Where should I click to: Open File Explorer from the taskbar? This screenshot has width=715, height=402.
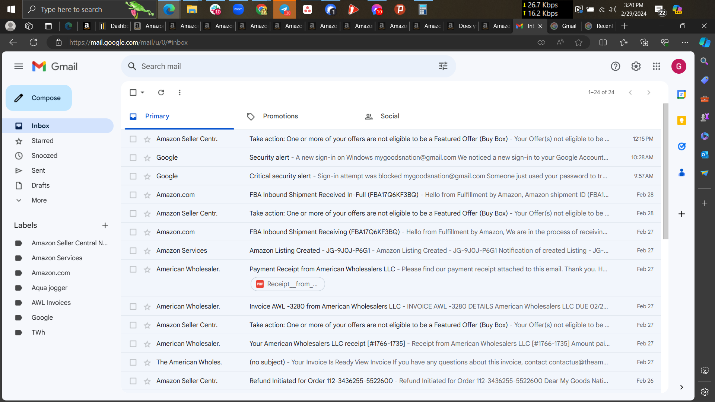192,9
